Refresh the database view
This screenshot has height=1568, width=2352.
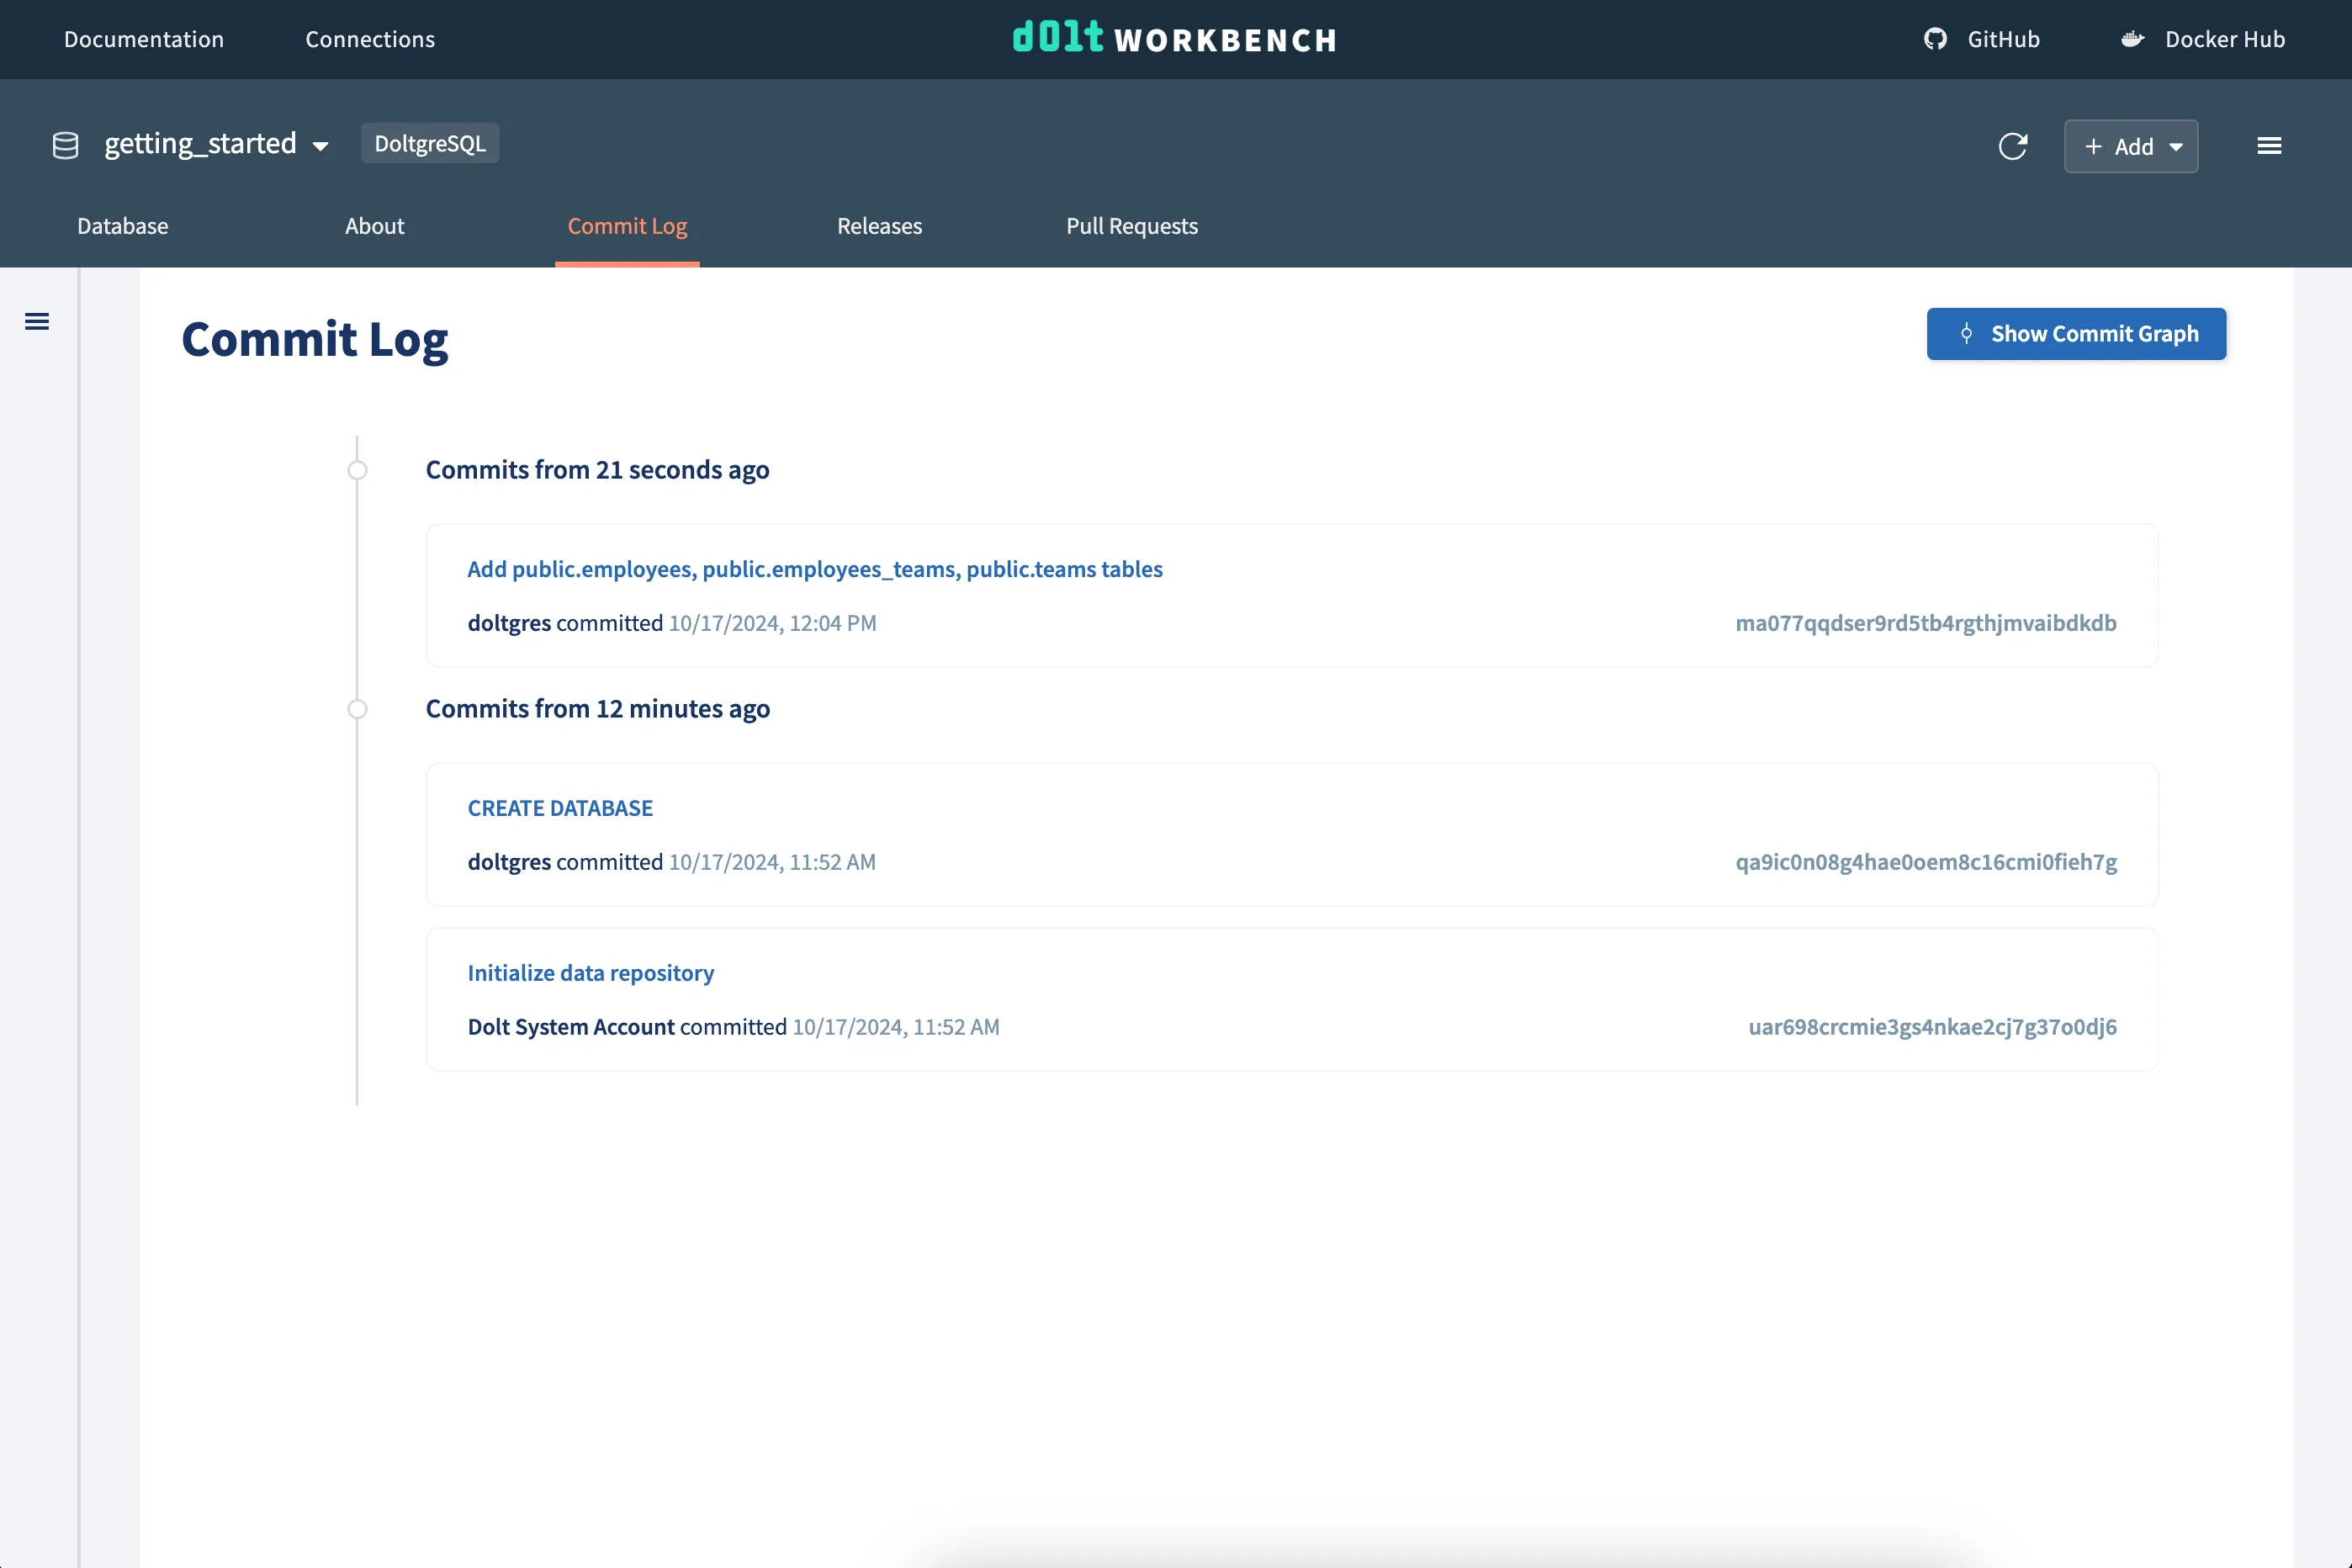(2014, 146)
